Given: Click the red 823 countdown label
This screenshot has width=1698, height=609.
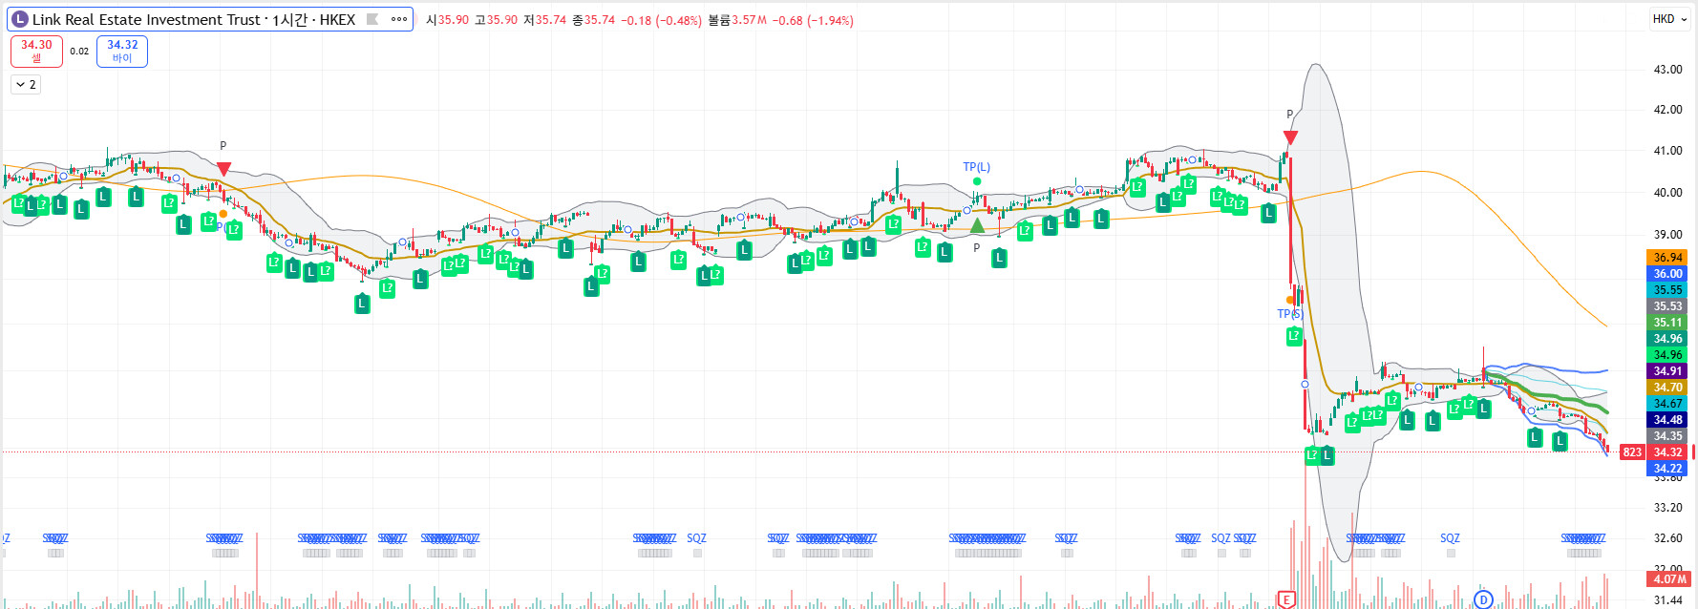Looking at the screenshot, I should tap(1632, 452).
